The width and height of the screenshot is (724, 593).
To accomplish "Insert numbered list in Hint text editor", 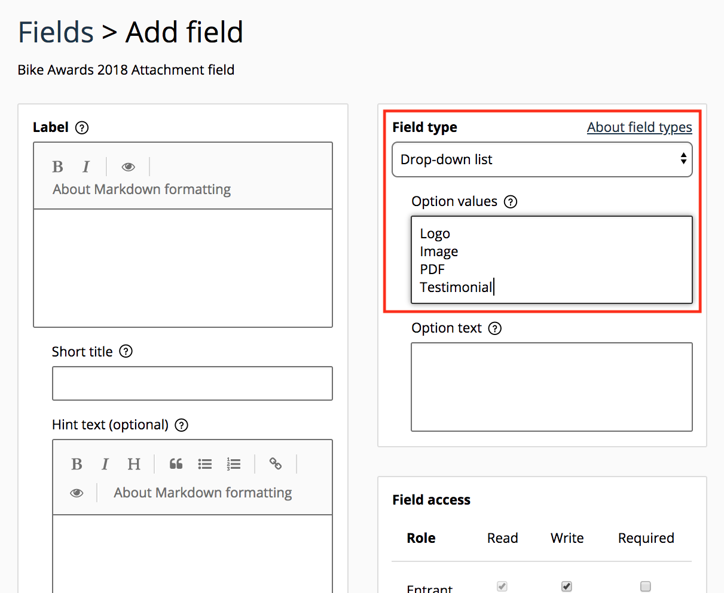I will pyautogui.click(x=234, y=464).
